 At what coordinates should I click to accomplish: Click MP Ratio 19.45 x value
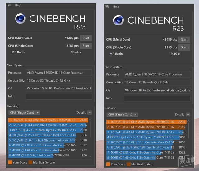174,54
